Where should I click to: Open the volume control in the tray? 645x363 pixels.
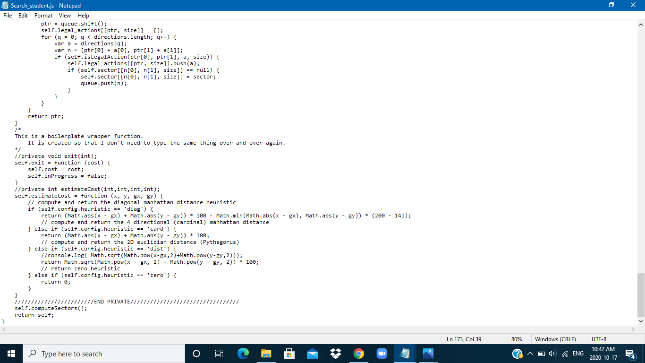(x=552, y=354)
